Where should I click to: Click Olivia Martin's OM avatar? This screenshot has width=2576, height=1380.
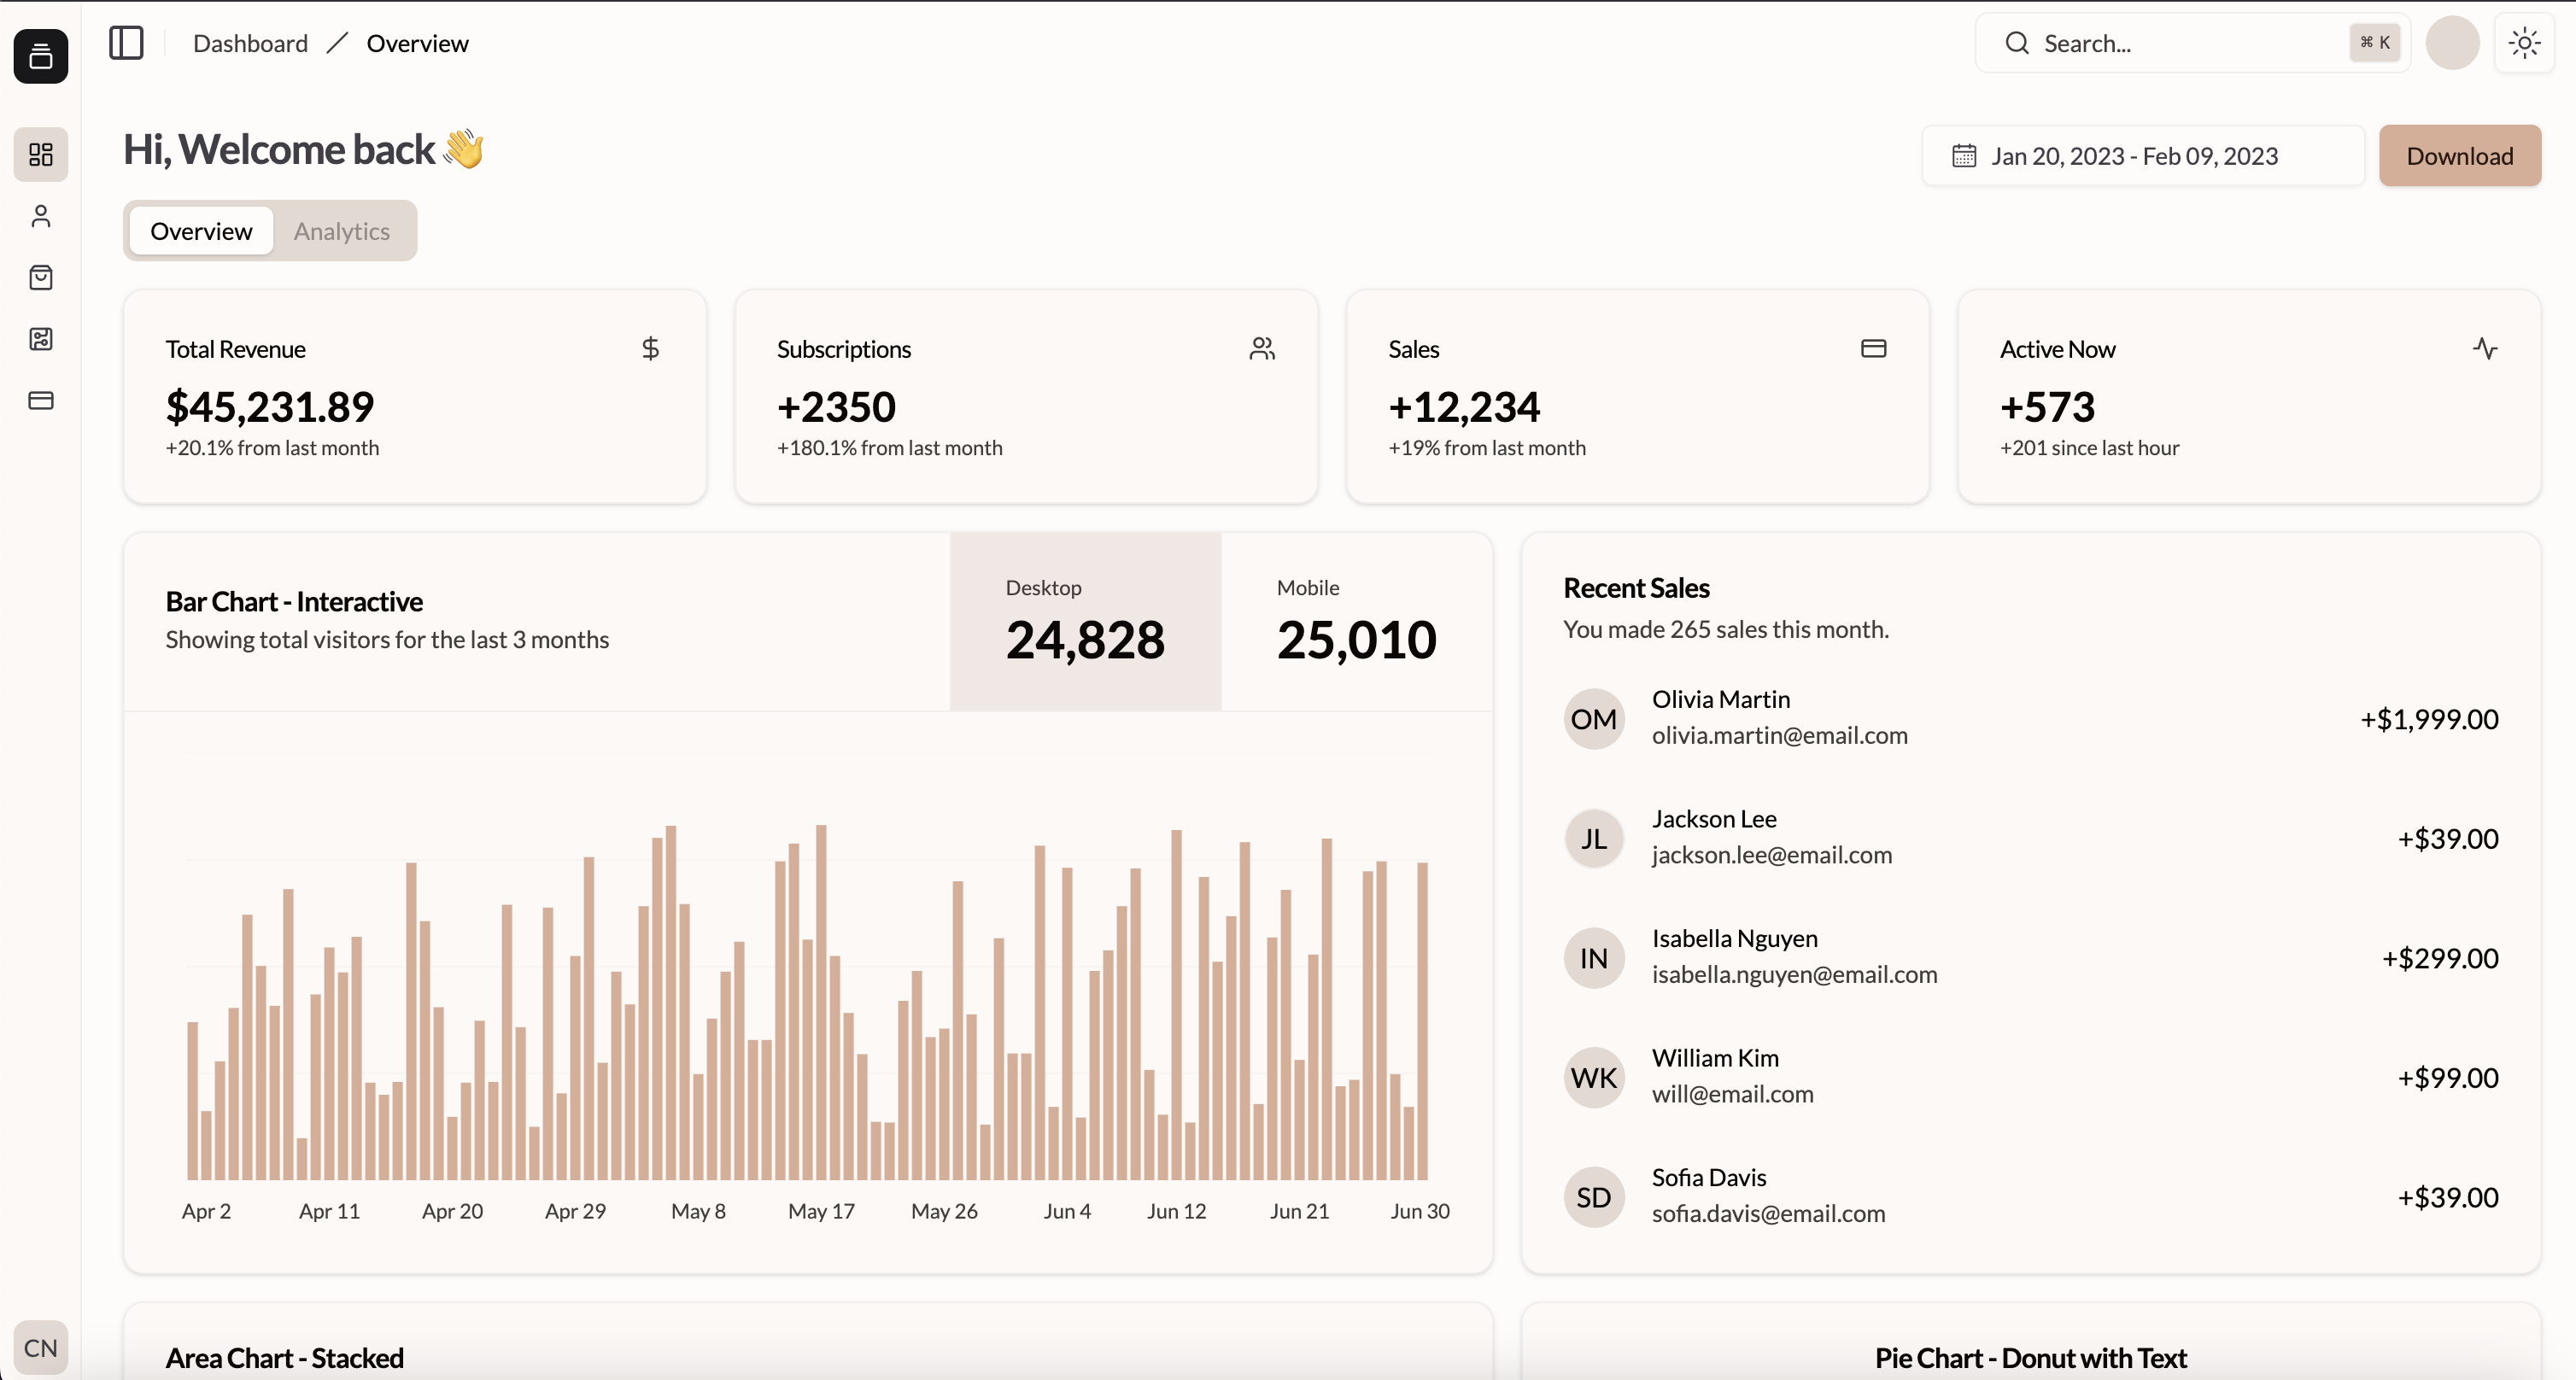coord(1593,718)
